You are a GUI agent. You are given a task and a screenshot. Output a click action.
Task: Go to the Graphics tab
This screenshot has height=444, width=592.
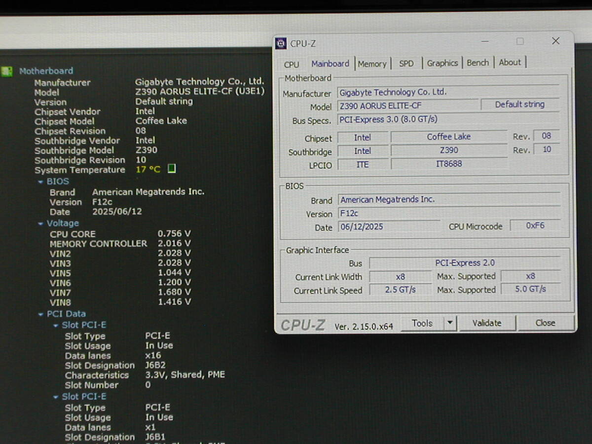click(442, 63)
